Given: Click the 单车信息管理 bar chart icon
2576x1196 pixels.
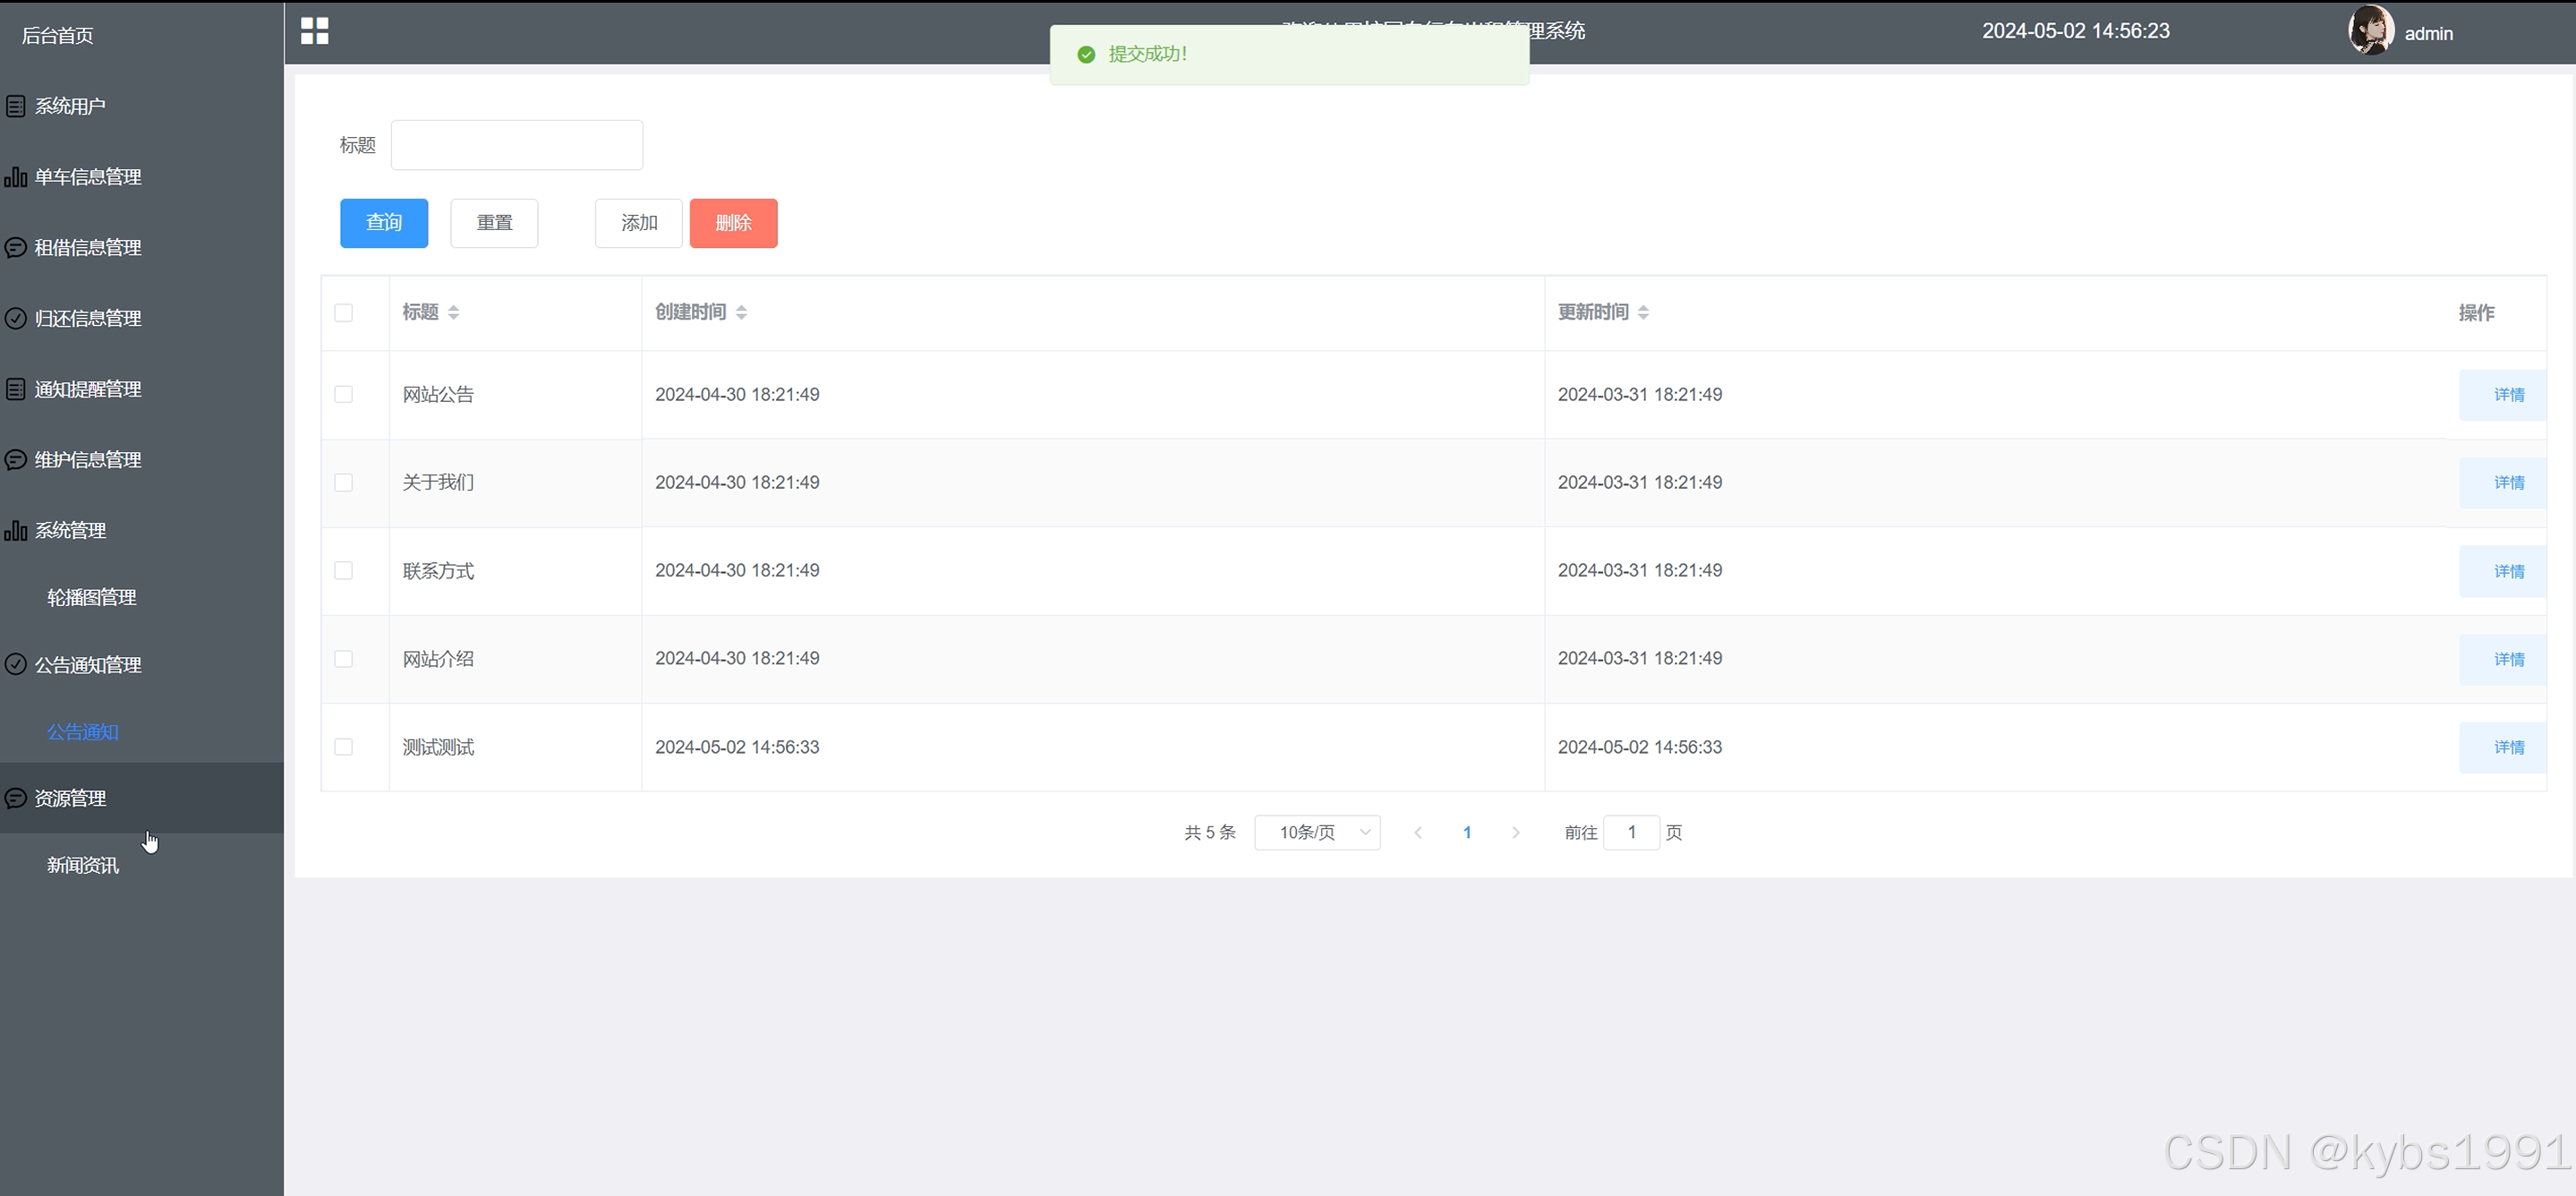Looking at the screenshot, I should click(x=15, y=177).
